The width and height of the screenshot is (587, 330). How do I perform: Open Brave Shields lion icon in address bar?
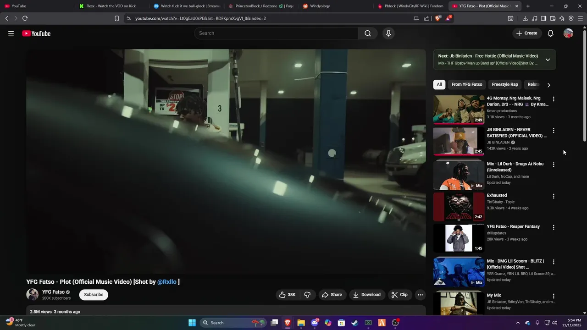(437, 18)
